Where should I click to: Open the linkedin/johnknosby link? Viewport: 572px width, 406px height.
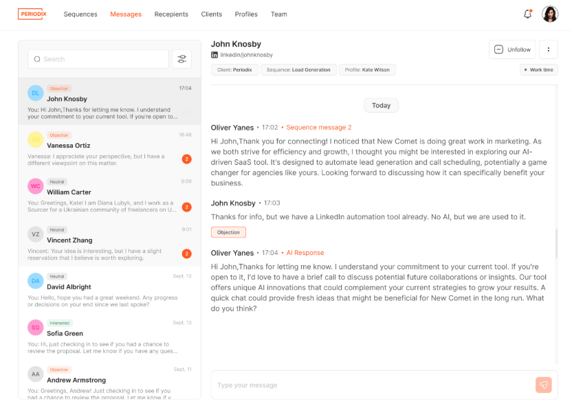247,55
